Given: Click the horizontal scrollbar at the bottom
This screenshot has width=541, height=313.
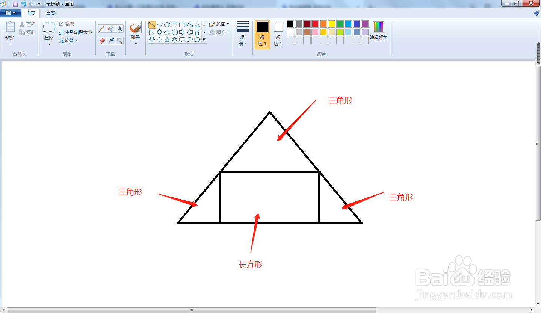Looking at the screenshot, I should [x=191, y=309].
